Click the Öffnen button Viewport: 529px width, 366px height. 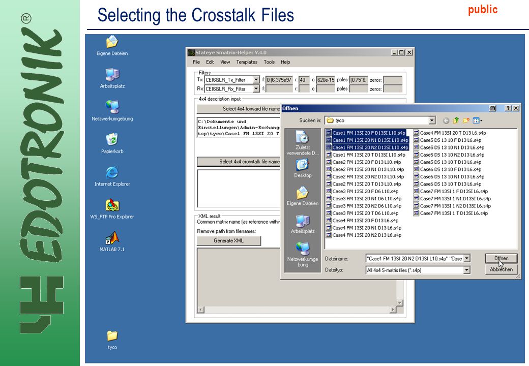502,259
